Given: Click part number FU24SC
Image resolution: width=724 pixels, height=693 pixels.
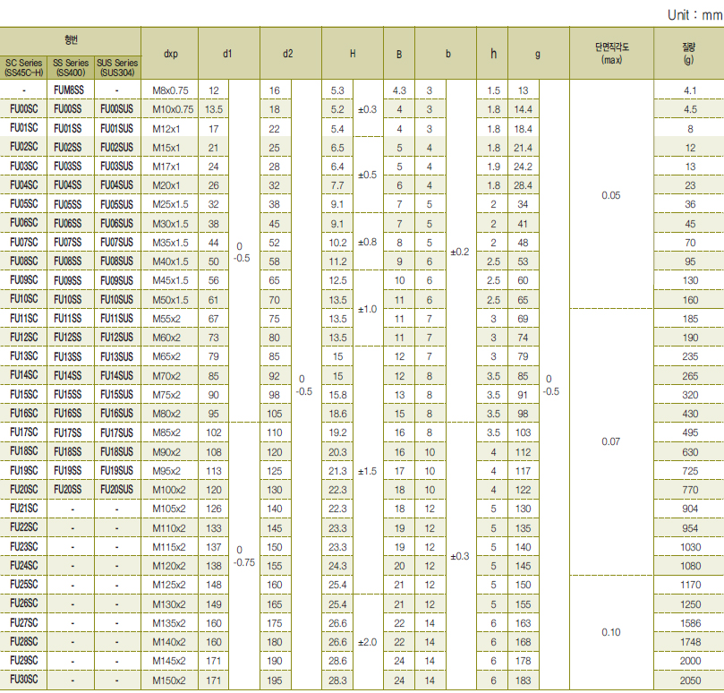Looking at the screenshot, I should [x=24, y=566].
